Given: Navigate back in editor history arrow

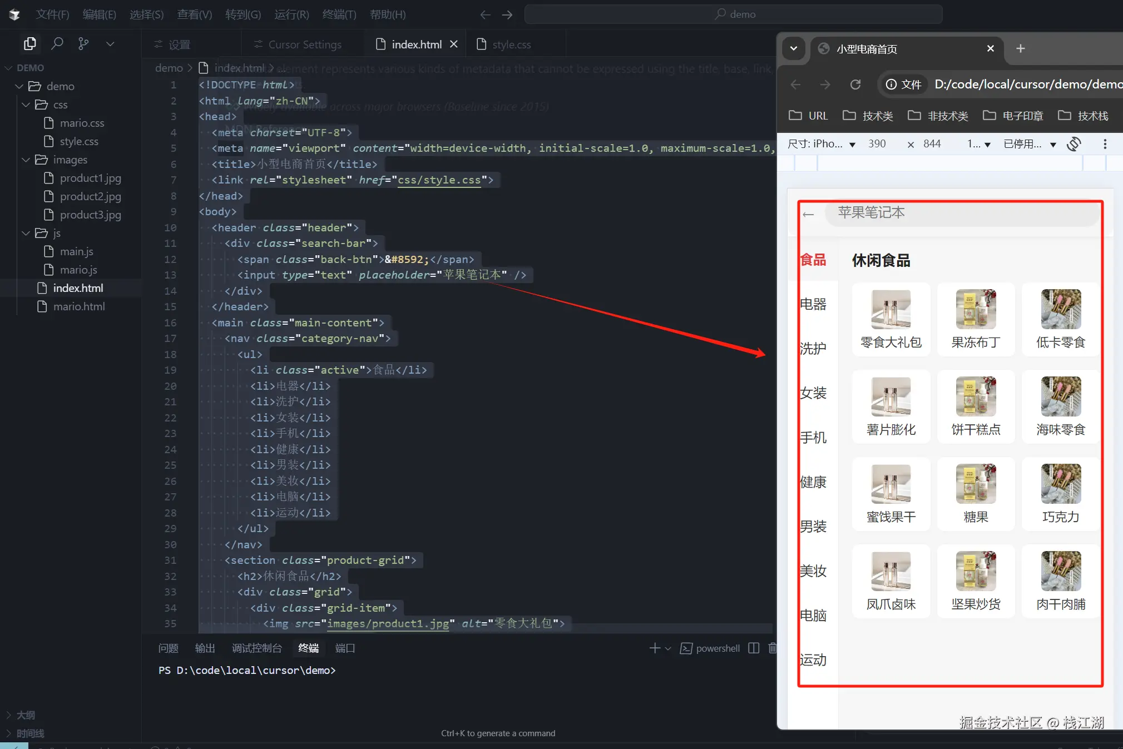Looking at the screenshot, I should point(485,14).
